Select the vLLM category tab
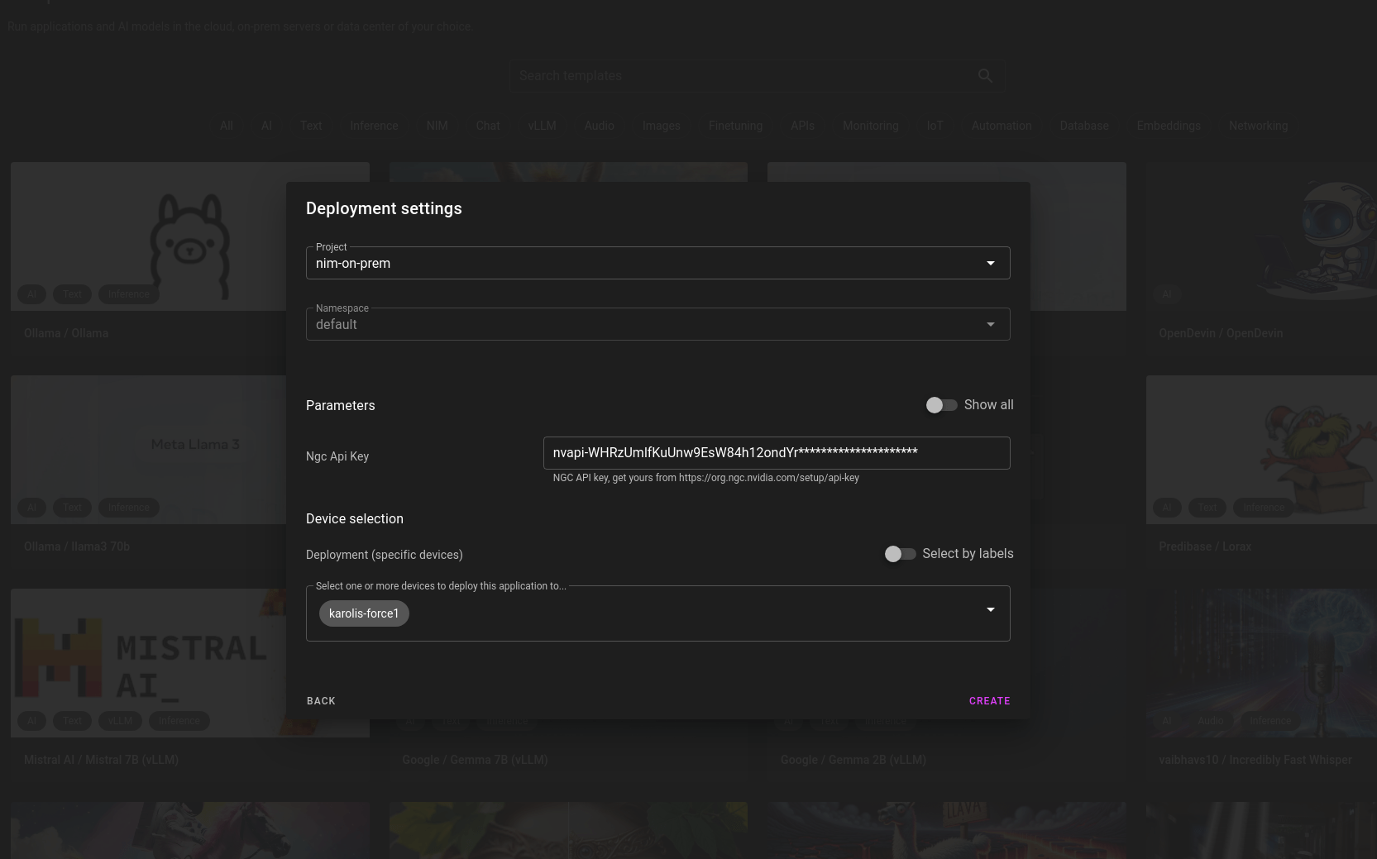This screenshot has width=1377, height=859. (x=542, y=126)
